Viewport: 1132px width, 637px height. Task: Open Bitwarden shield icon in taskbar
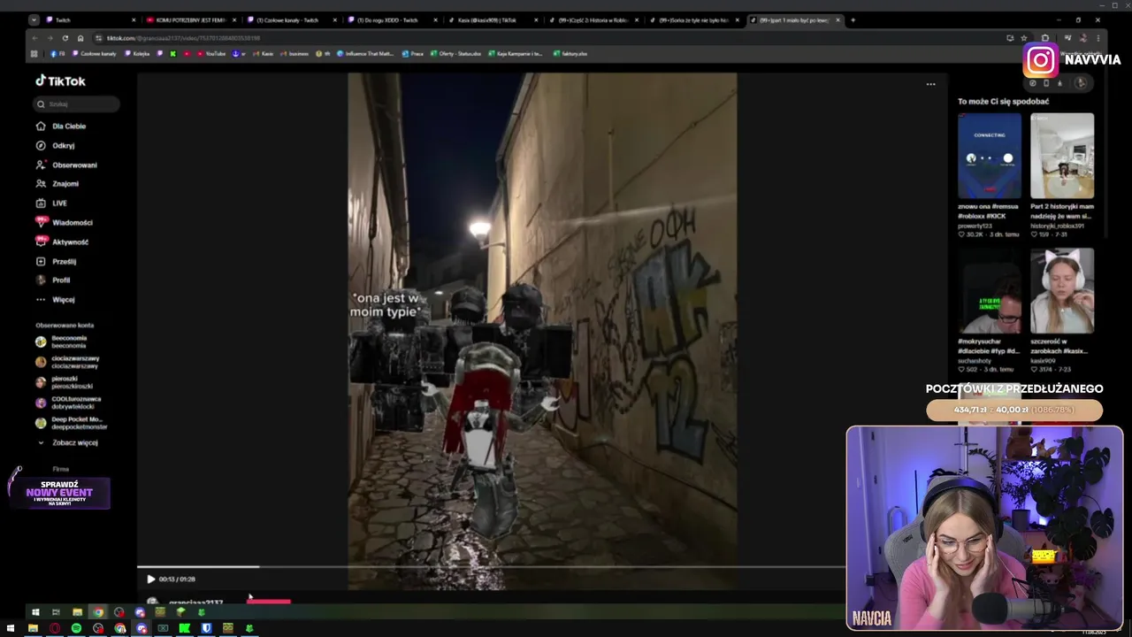[206, 628]
